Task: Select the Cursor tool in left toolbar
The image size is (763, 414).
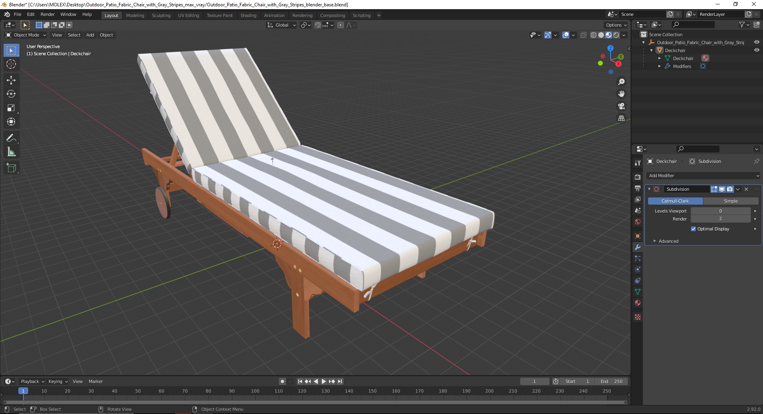Action: [11, 64]
